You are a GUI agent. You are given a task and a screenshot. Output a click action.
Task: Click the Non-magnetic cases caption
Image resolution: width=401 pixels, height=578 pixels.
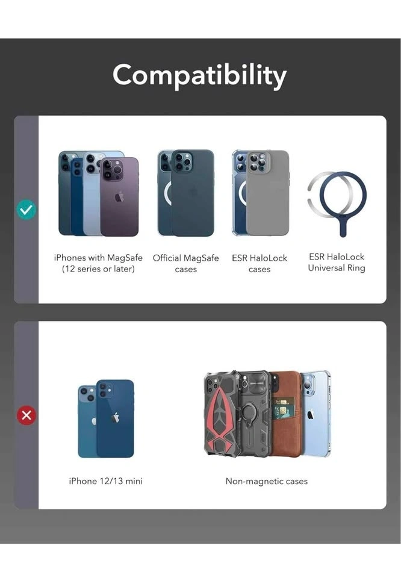267,481
